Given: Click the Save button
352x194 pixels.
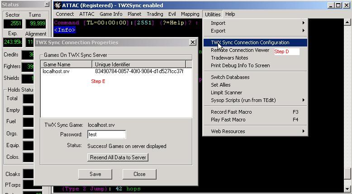Looking at the screenshot, I should pos(95,174).
